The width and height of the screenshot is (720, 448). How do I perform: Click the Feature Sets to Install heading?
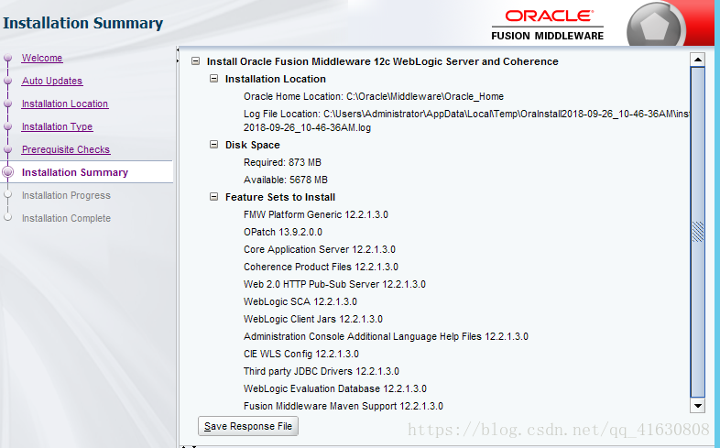tap(280, 197)
